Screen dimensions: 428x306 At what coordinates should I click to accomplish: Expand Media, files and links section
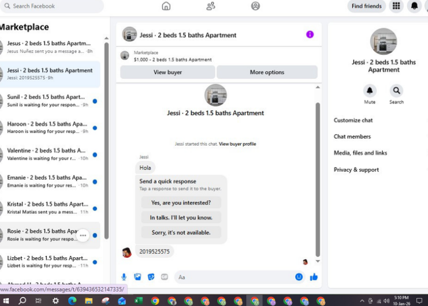pos(360,153)
